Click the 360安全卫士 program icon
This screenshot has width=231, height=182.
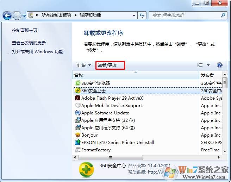coord(77,90)
